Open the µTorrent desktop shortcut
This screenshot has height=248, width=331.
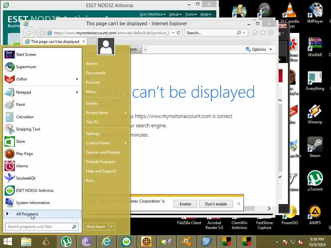(x=315, y=181)
